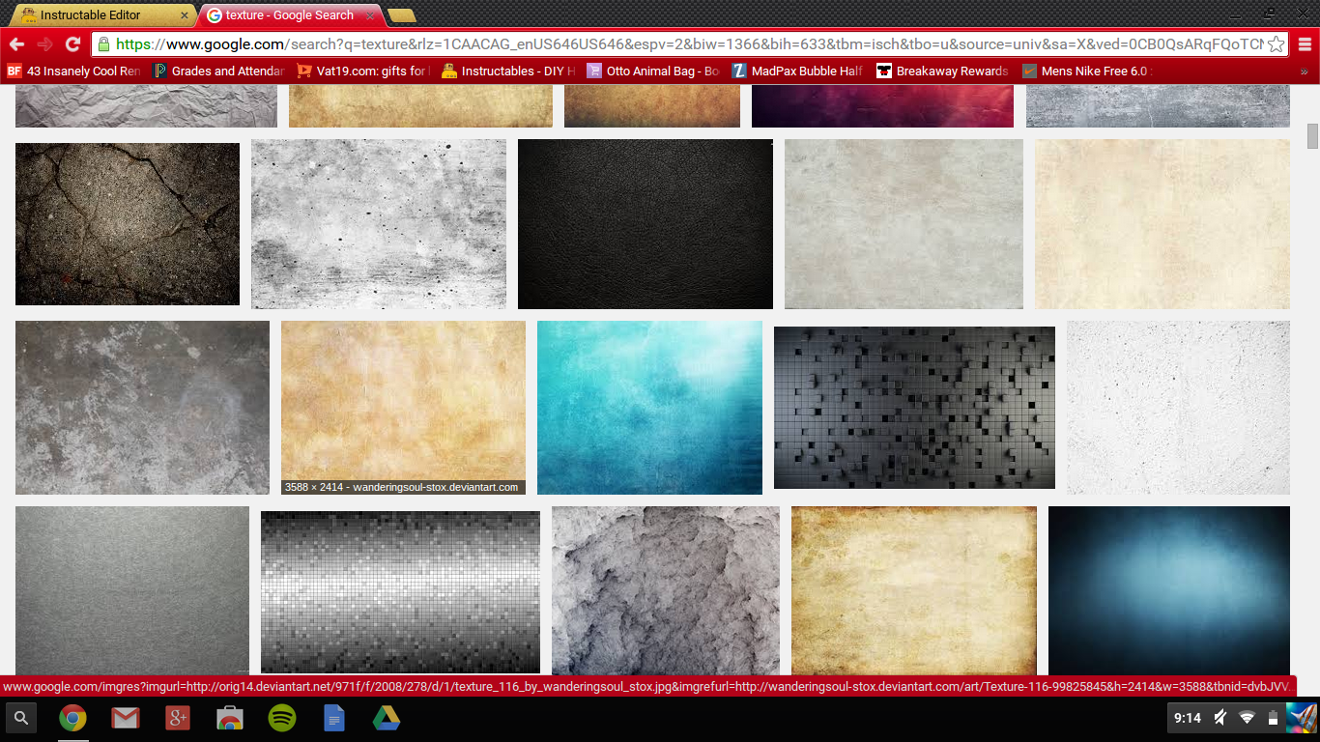Open the white plaster wall texture image
This screenshot has width=1320, height=742.
click(x=1178, y=408)
